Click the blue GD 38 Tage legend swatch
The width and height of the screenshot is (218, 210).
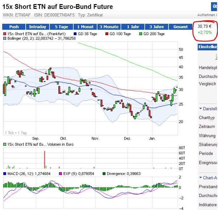(75, 34)
